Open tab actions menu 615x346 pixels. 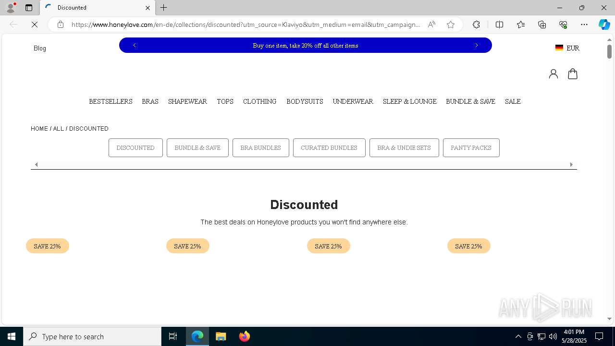pyautogui.click(x=29, y=8)
